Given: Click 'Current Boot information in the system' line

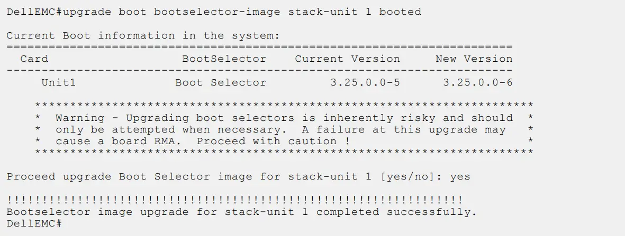Looking at the screenshot, I should pos(143,36).
